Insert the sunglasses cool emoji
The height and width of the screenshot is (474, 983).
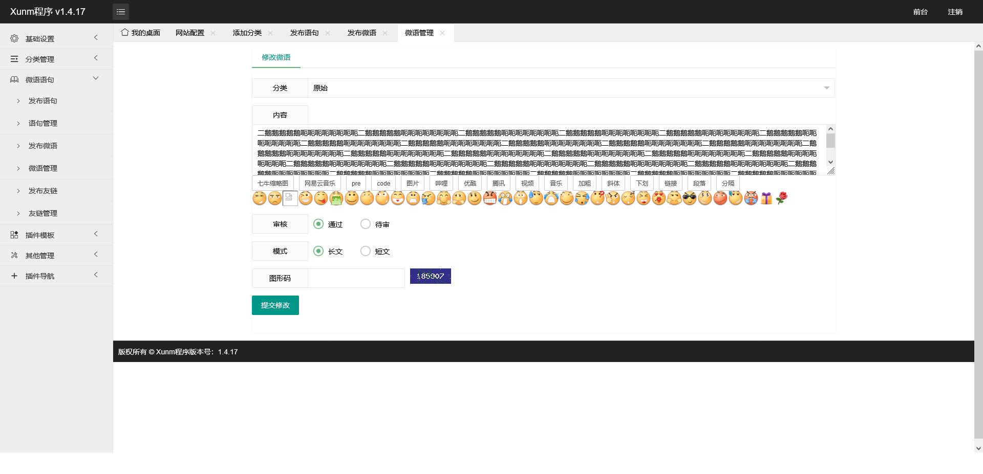[690, 198]
